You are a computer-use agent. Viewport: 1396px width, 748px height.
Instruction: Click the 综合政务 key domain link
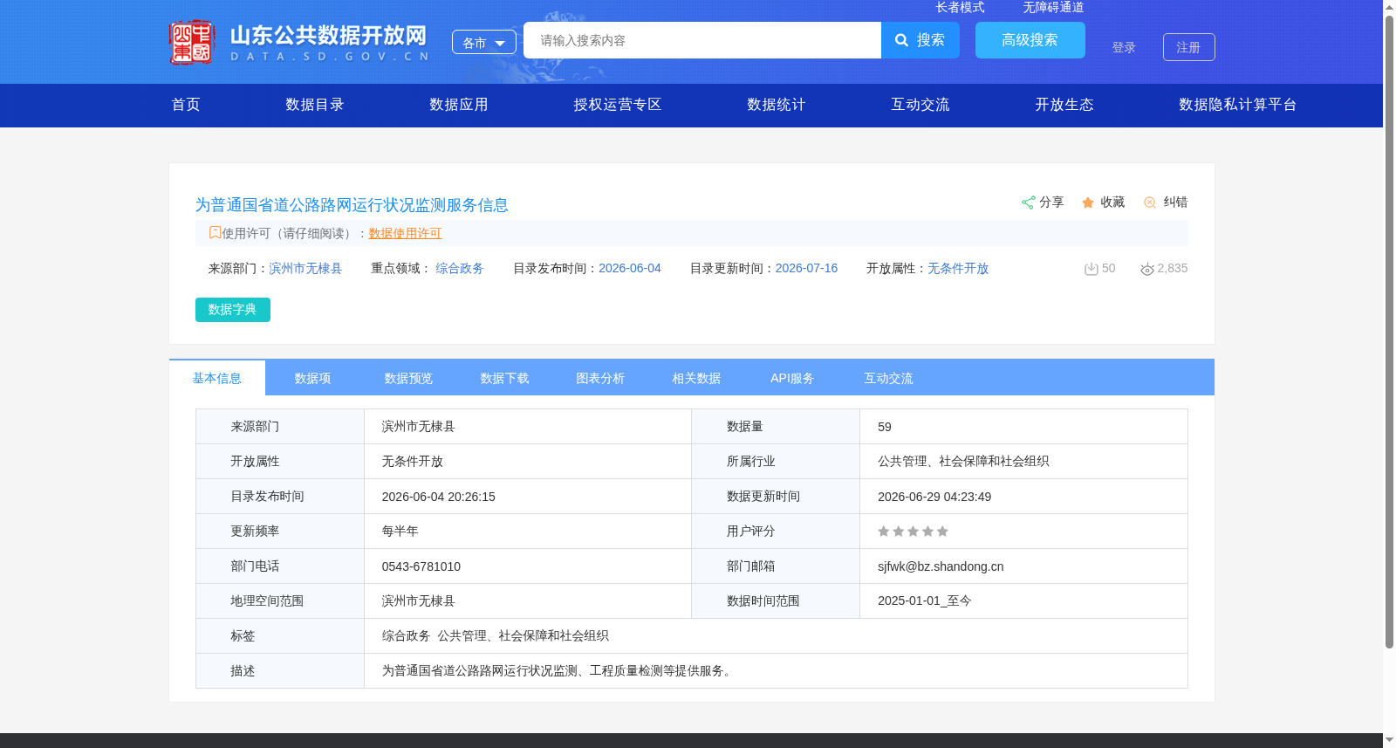click(460, 269)
